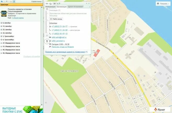Click the hospital name 'Ярославская областная детская клиническая больница'
This screenshot has width=172, height=113.
coord(68,15)
